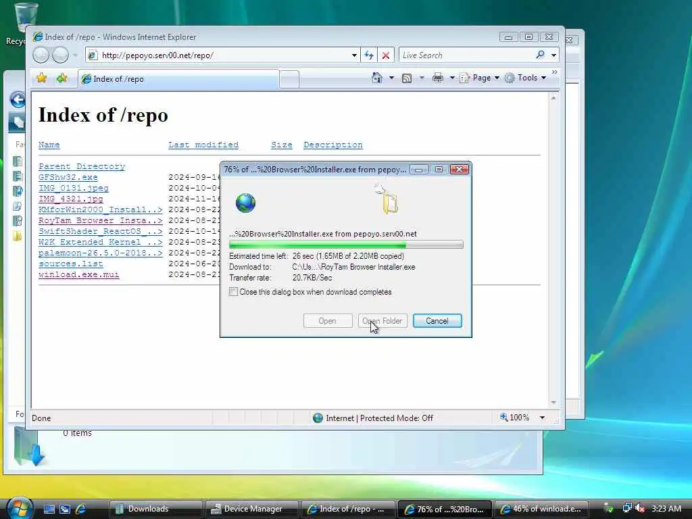The width and height of the screenshot is (692, 519).
Task: Click the globe icon in download dialog
Action: (245, 203)
